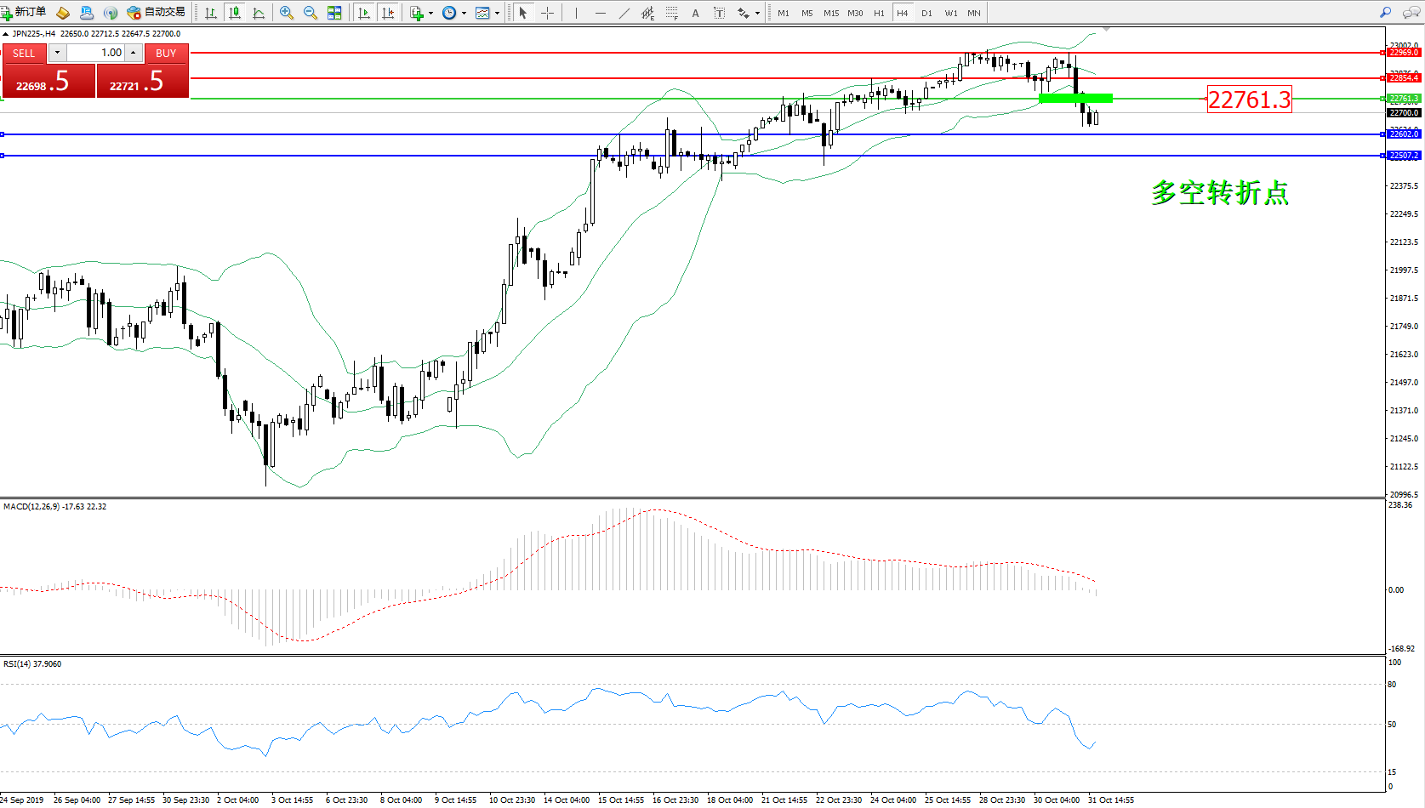Select the Crosshair cursor tool
Viewport: 1425px width, 808px height.
click(547, 13)
